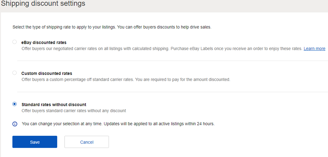Open the Learn more link
The height and width of the screenshot is (157, 328).
tap(315, 49)
